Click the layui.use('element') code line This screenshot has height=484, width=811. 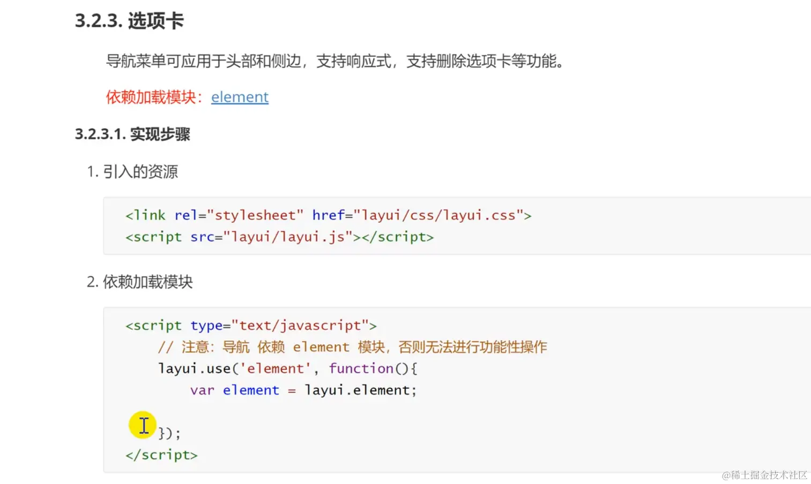287,368
